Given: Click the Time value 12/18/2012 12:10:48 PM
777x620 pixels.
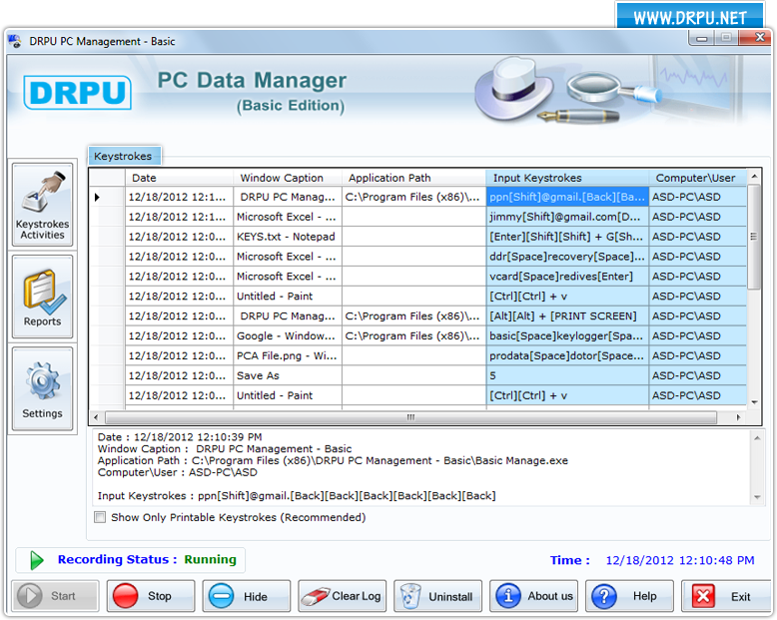Looking at the screenshot, I should point(680,560).
